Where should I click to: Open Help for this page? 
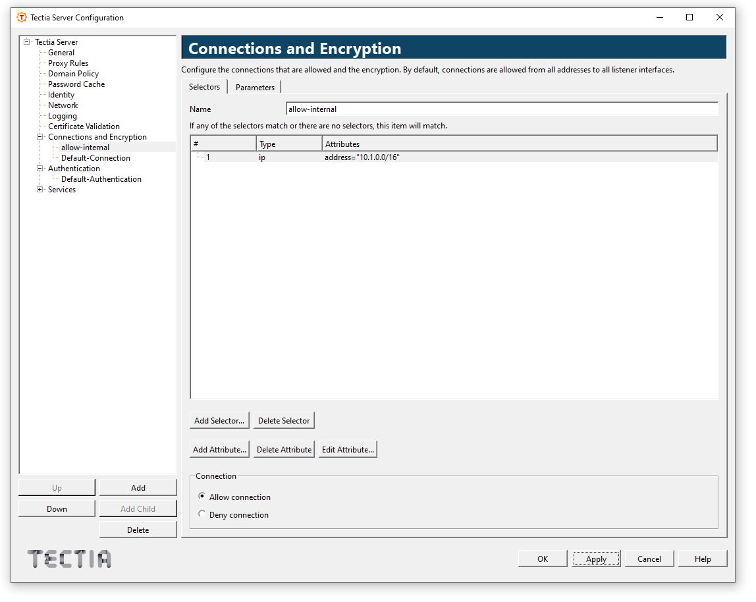tap(703, 559)
